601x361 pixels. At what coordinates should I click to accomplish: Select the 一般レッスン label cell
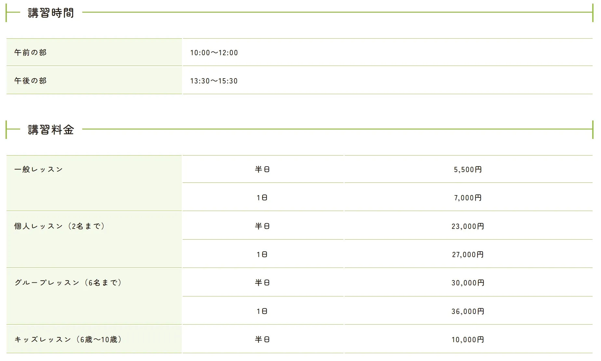click(38, 169)
